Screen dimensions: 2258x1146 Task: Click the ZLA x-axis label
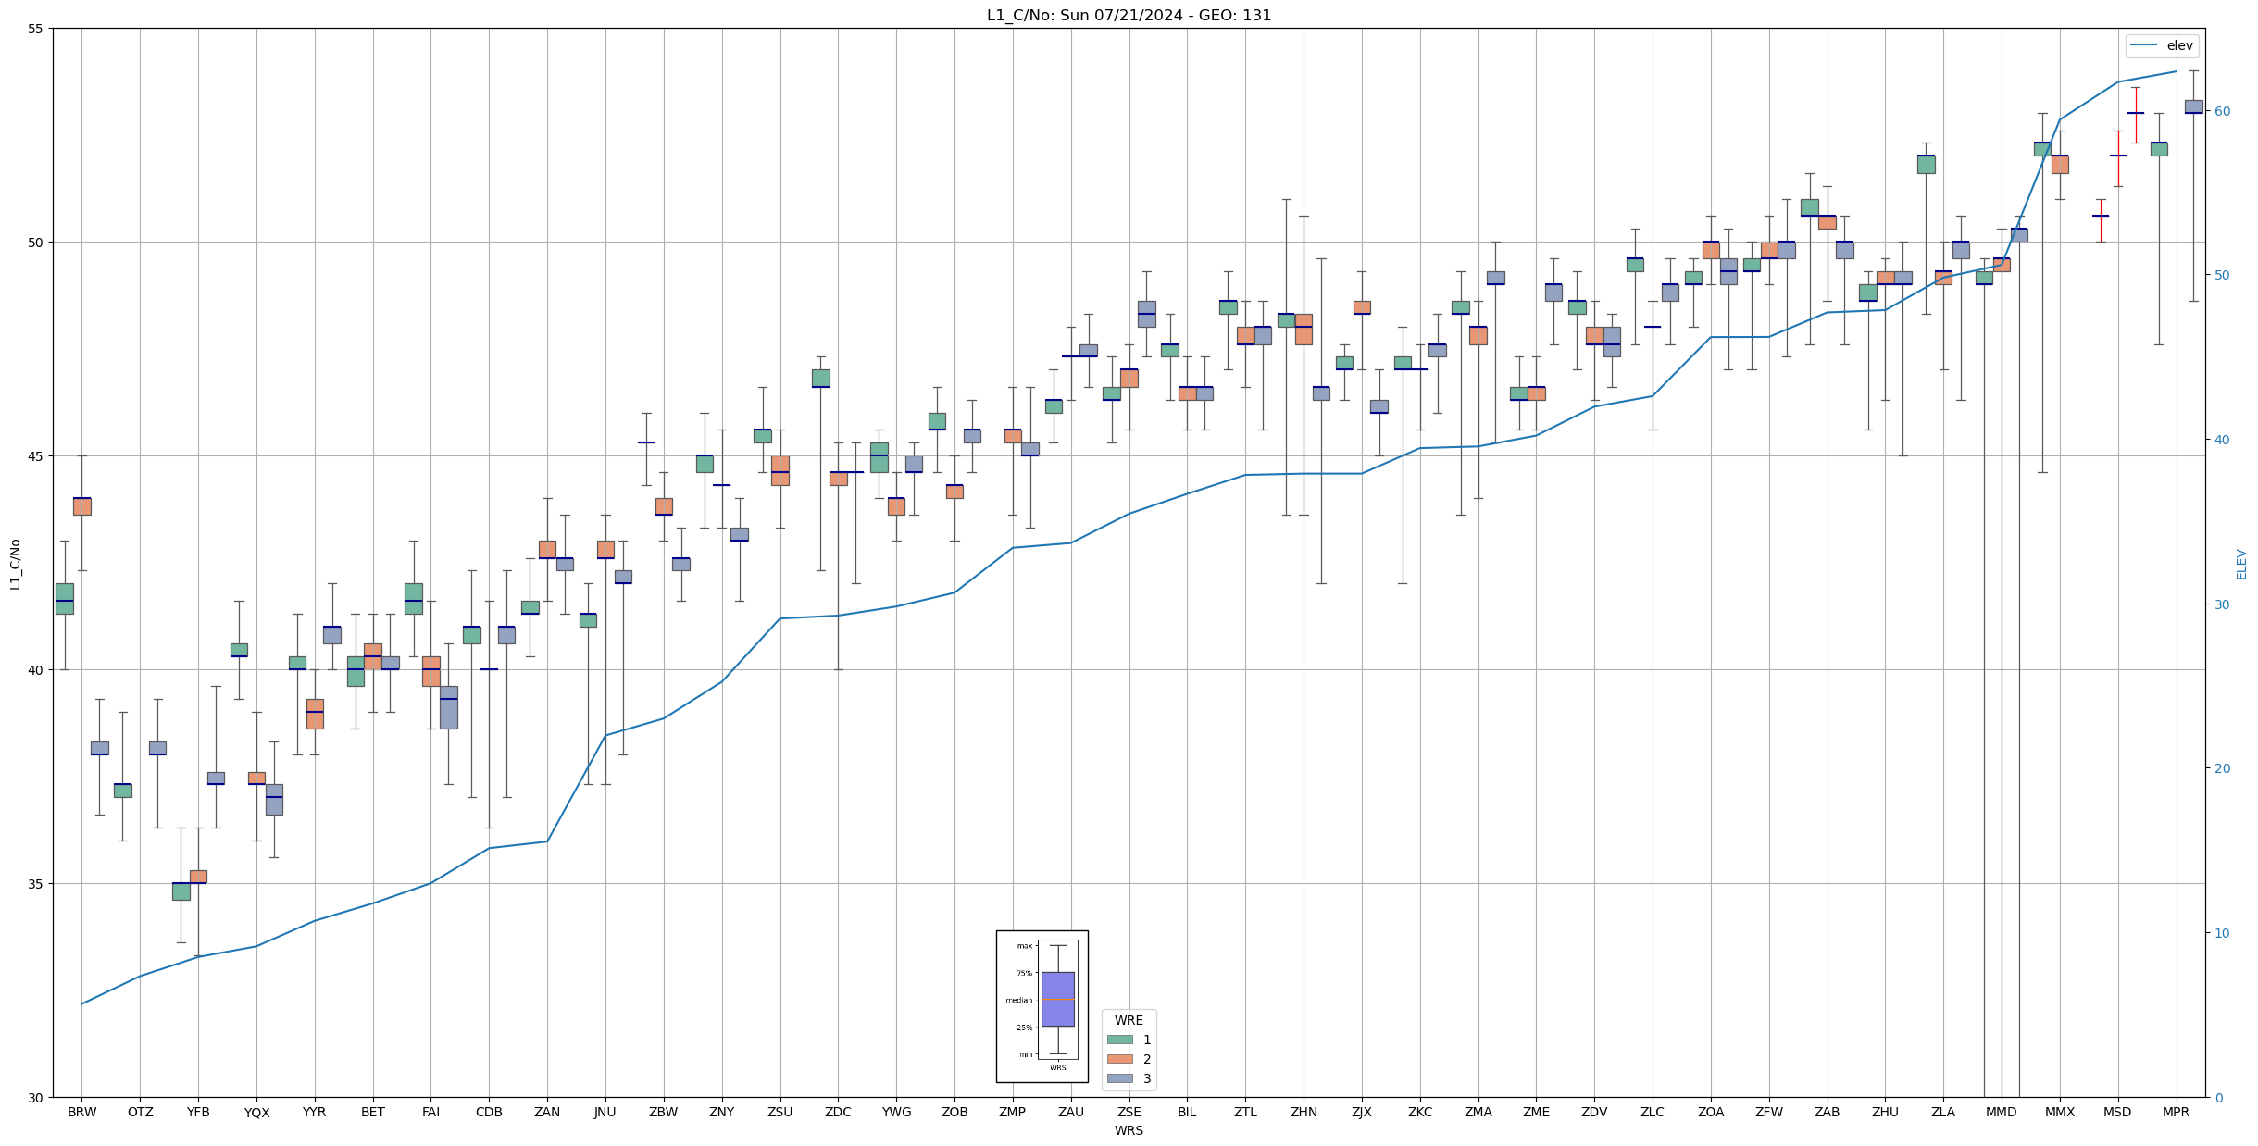[x=1943, y=1112]
